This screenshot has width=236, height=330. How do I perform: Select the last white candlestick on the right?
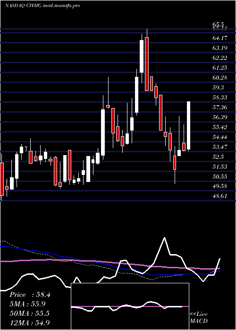pyautogui.click(x=188, y=125)
